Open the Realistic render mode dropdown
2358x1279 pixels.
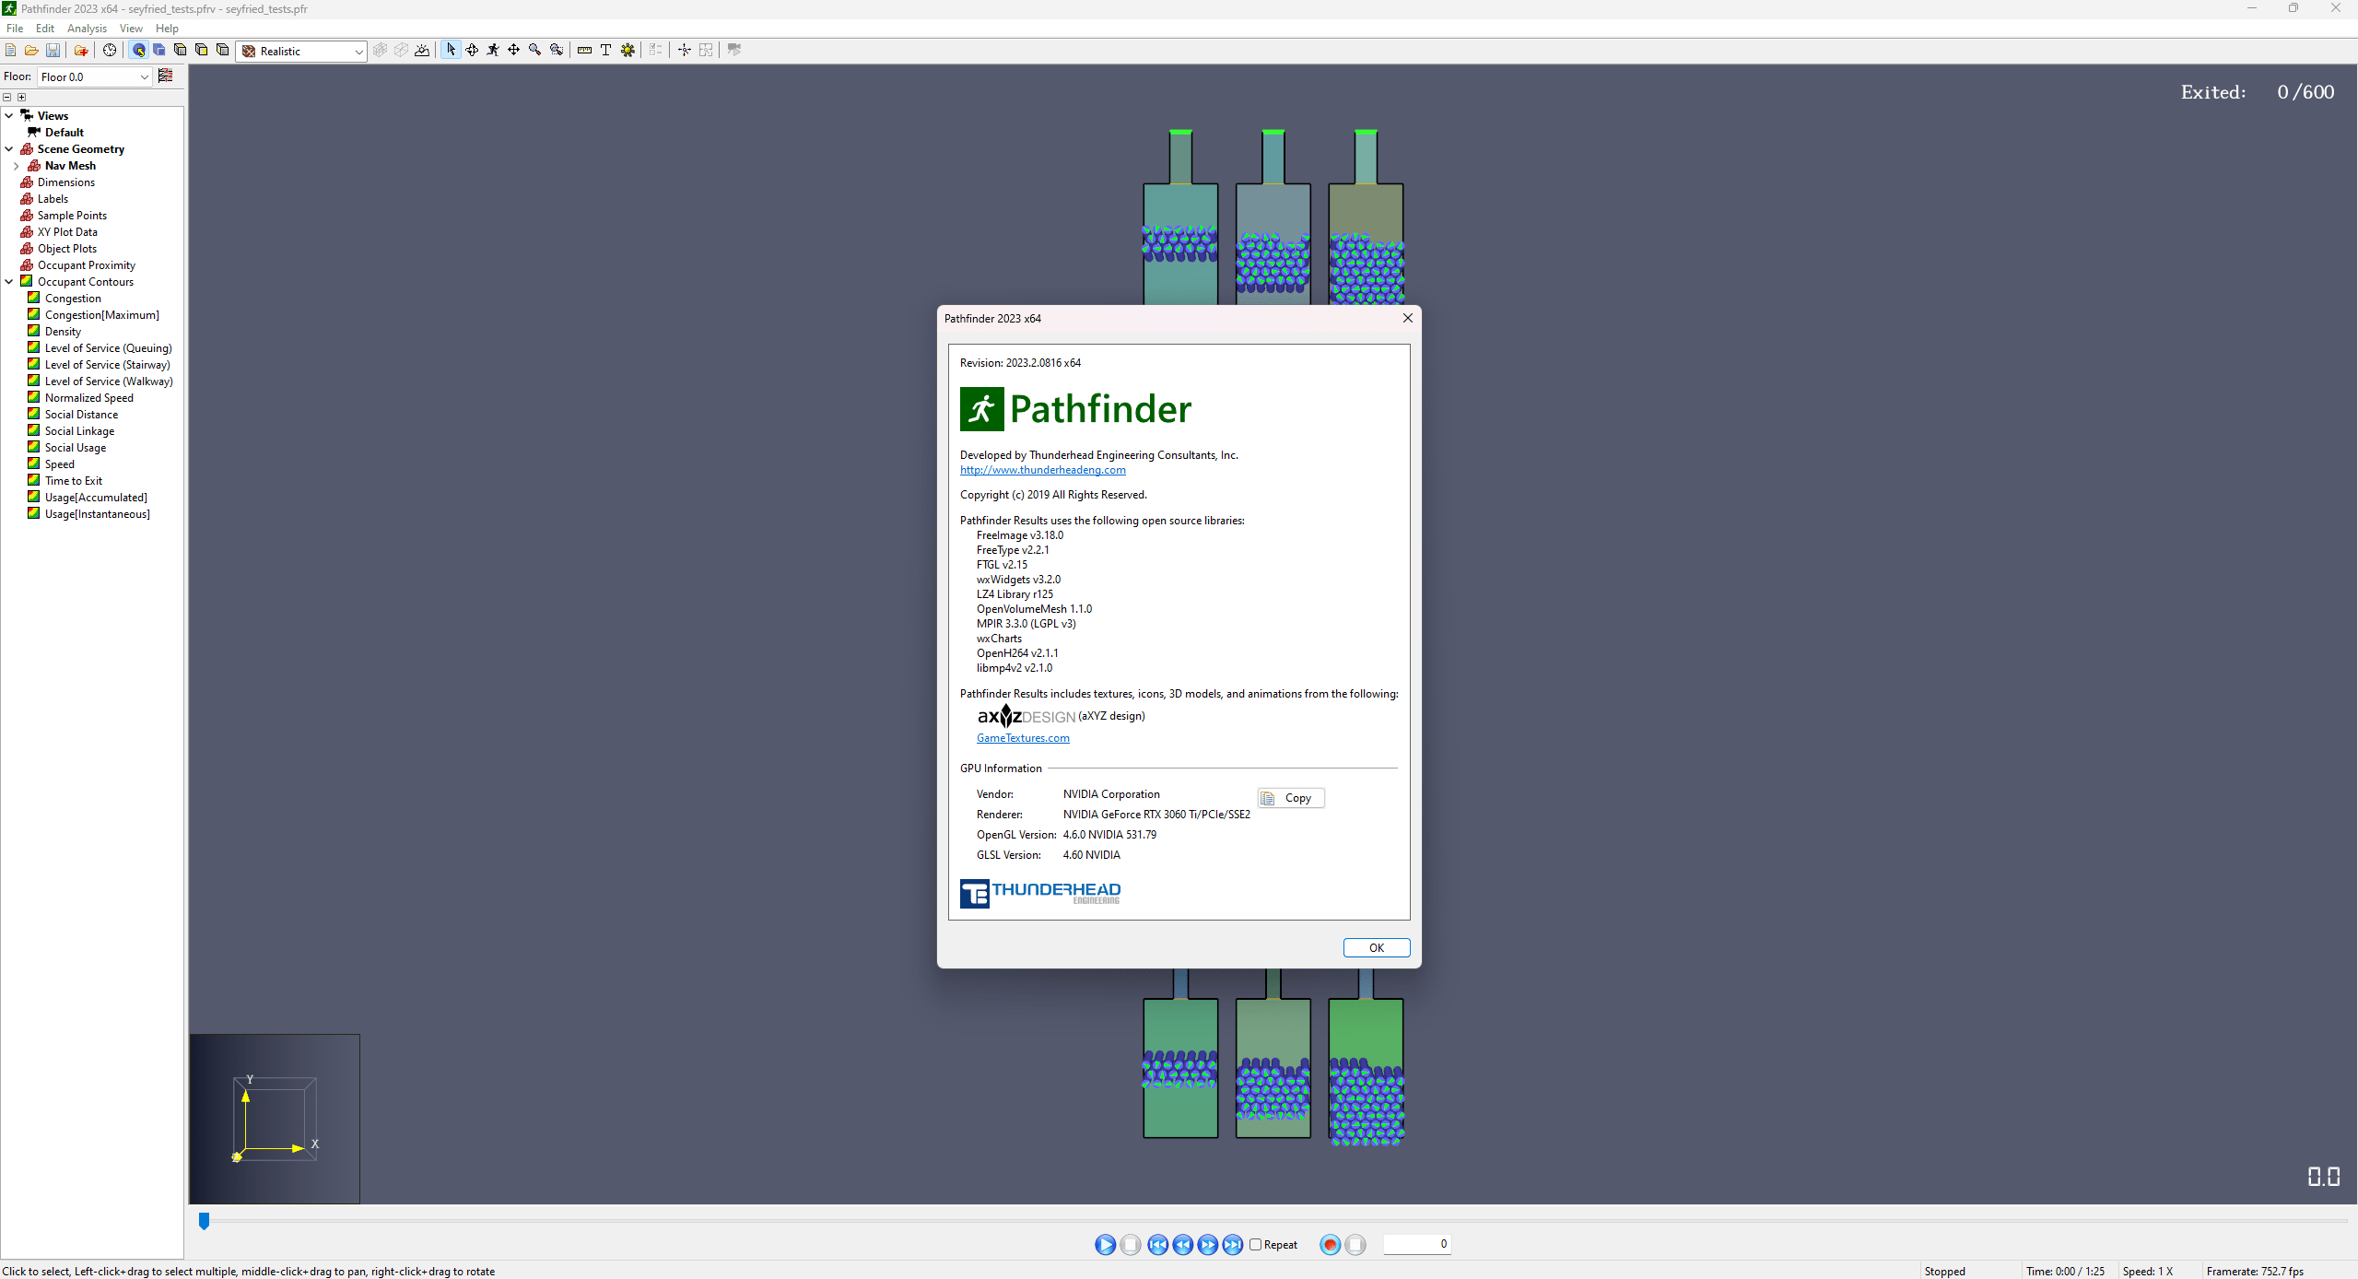pyautogui.click(x=302, y=52)
